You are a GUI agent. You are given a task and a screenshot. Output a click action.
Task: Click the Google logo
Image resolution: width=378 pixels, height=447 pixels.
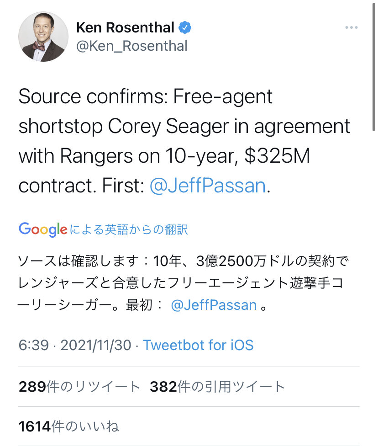[x=43, y=229]
